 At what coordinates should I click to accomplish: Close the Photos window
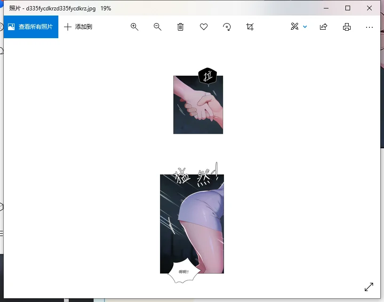pyautogui.click(x=369, y=8)
